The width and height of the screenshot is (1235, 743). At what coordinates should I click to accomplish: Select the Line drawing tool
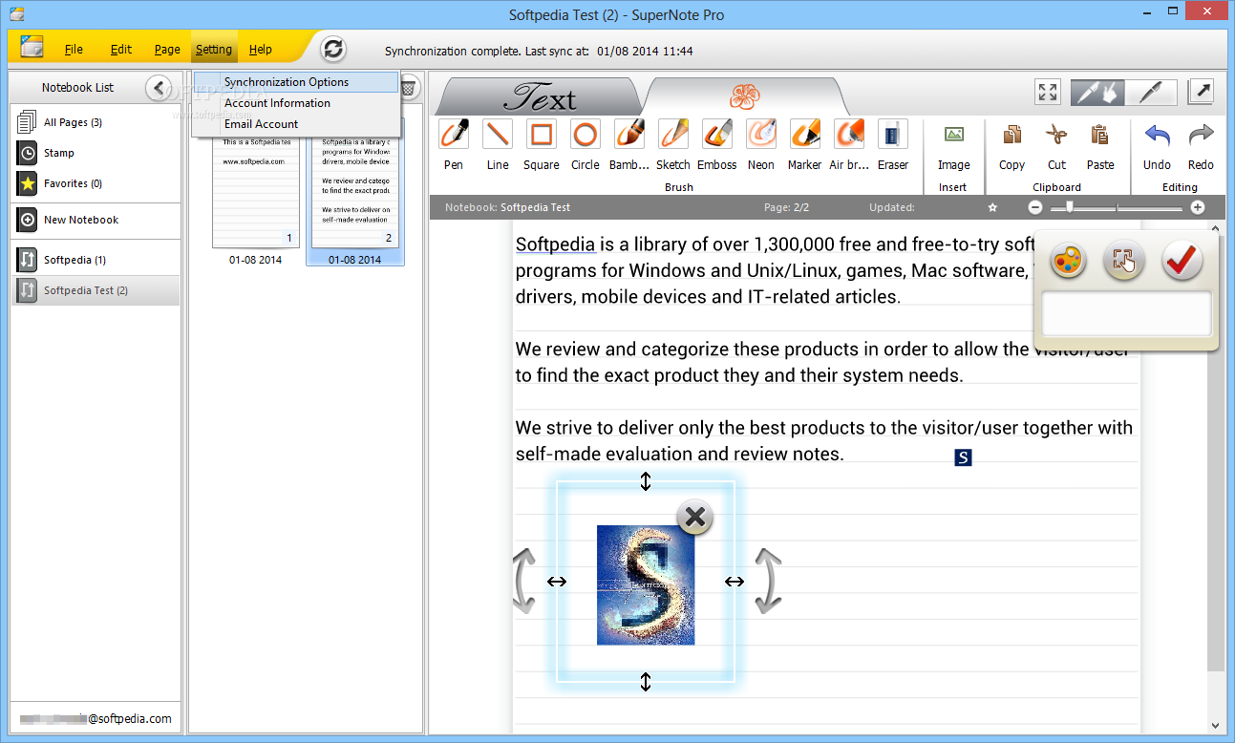coord(498,134)
